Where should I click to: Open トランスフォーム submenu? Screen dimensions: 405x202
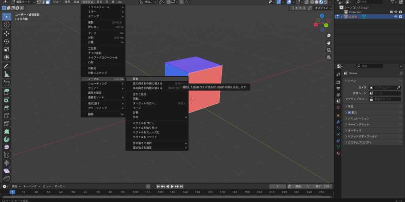tap(103, 7)
